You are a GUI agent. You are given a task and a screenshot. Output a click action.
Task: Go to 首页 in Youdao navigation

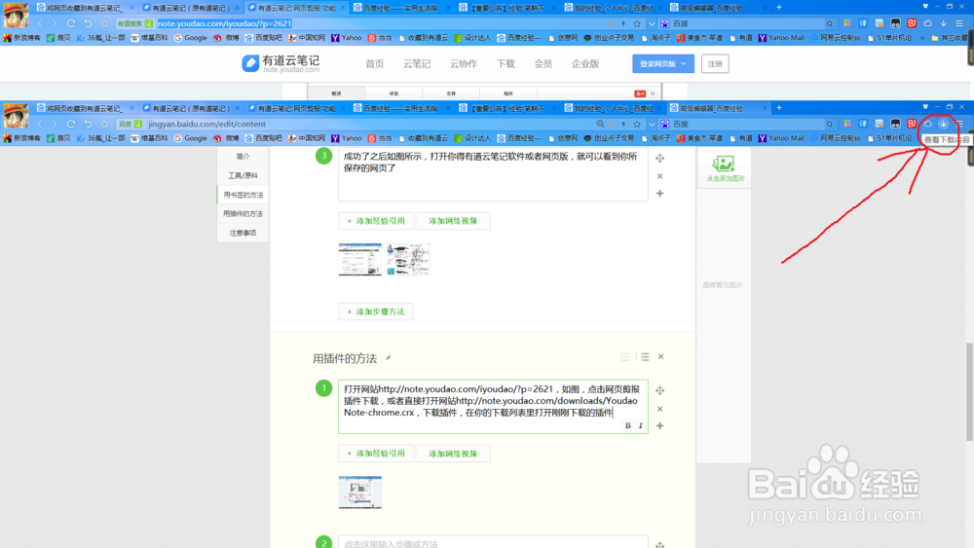[375, 64]
